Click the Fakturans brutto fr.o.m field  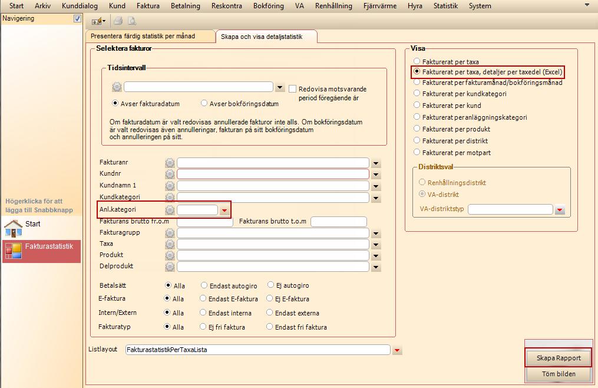(x=205, y=222)
